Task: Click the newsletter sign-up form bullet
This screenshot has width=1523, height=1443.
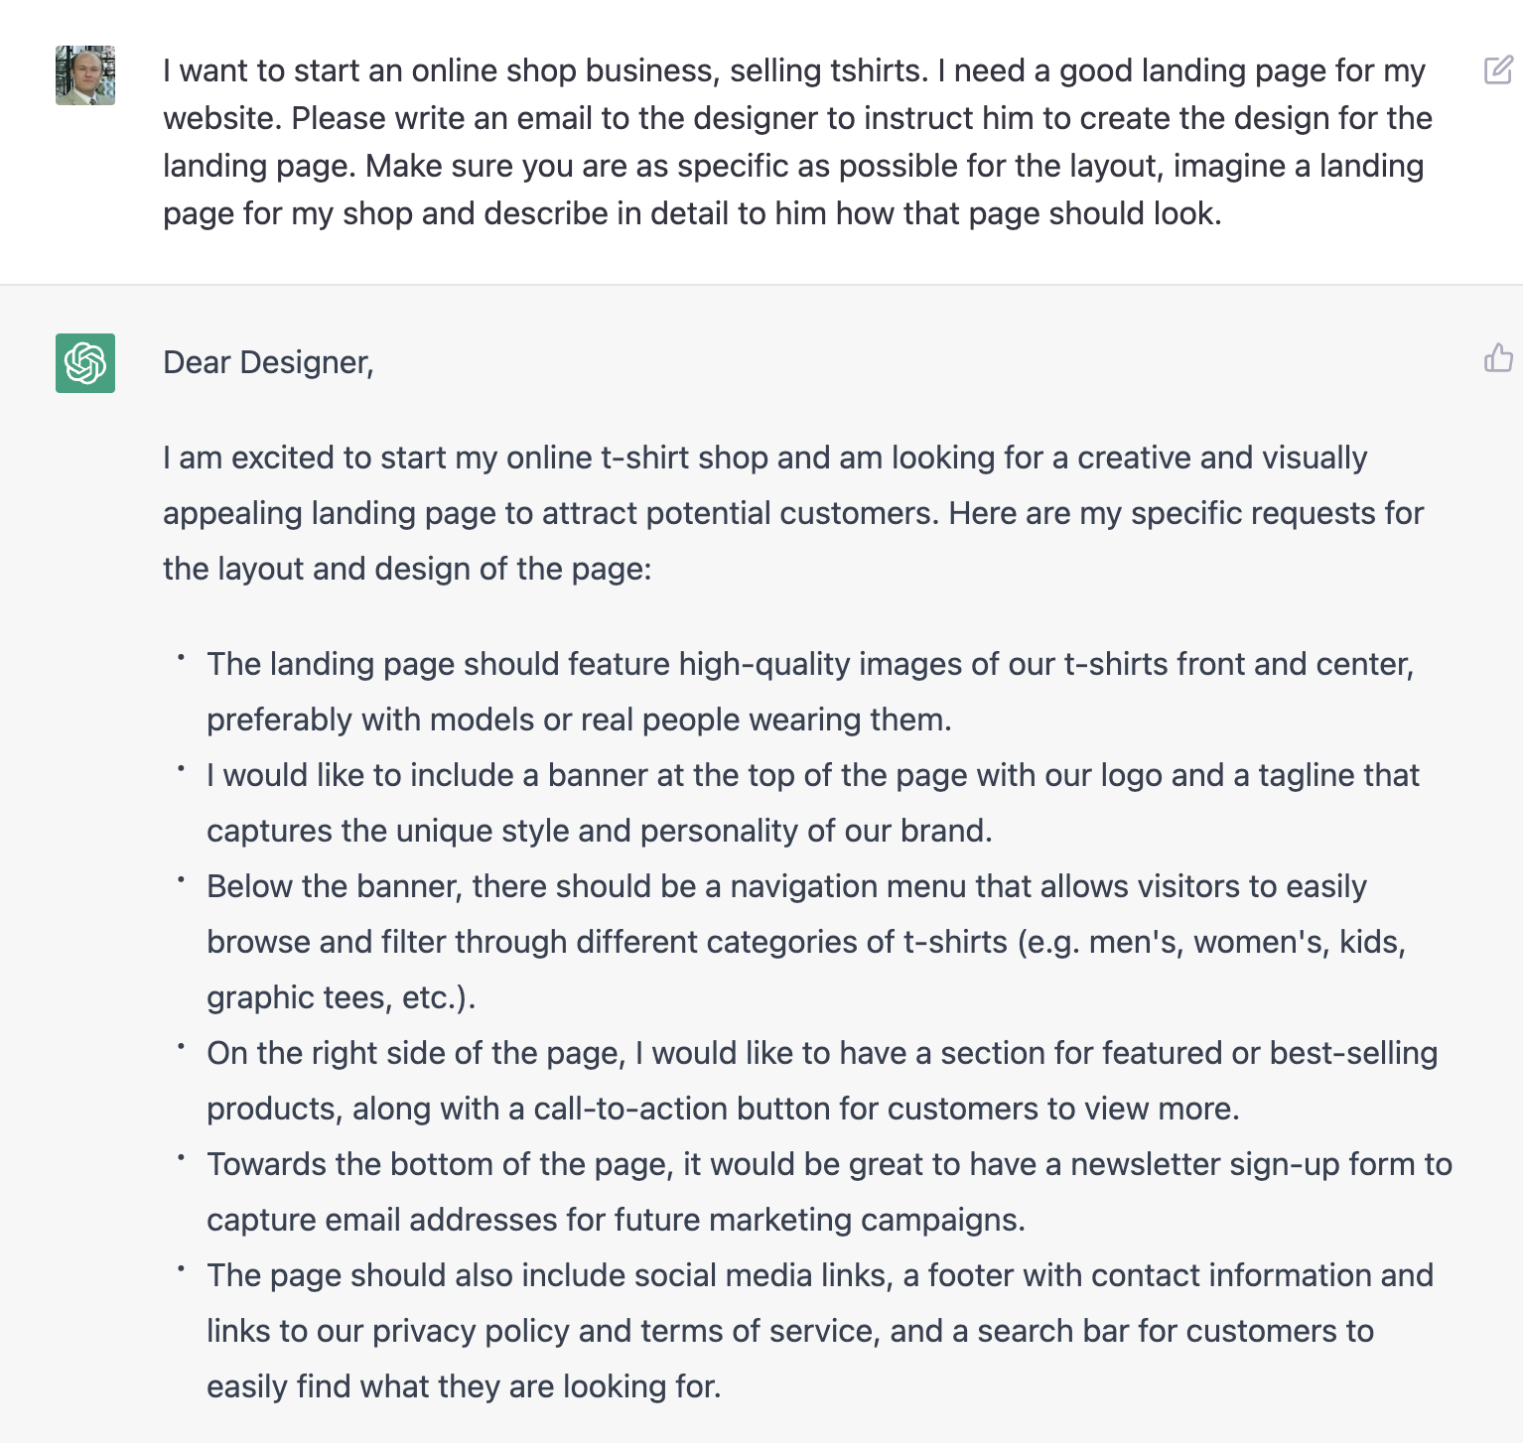Action: pyautogui.click(x=829, y=1192)
